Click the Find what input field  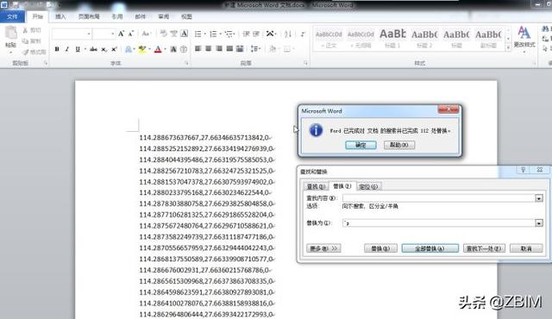tap(438, 198)
